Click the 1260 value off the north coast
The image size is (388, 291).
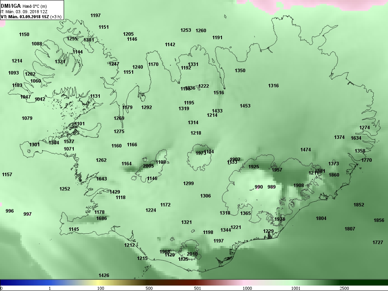click(x=201, y=30)
